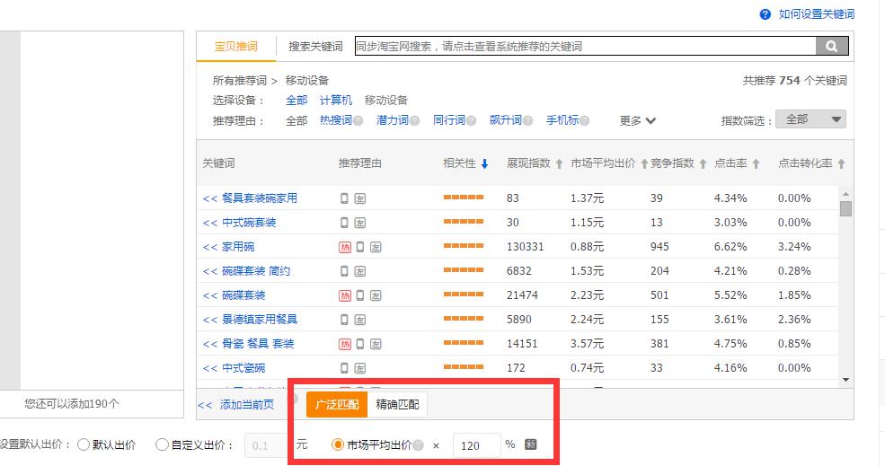The width and height of the screenshot is (885, 466).
Task: Click the 120 percentage input field
Action: tap(475, 445)
